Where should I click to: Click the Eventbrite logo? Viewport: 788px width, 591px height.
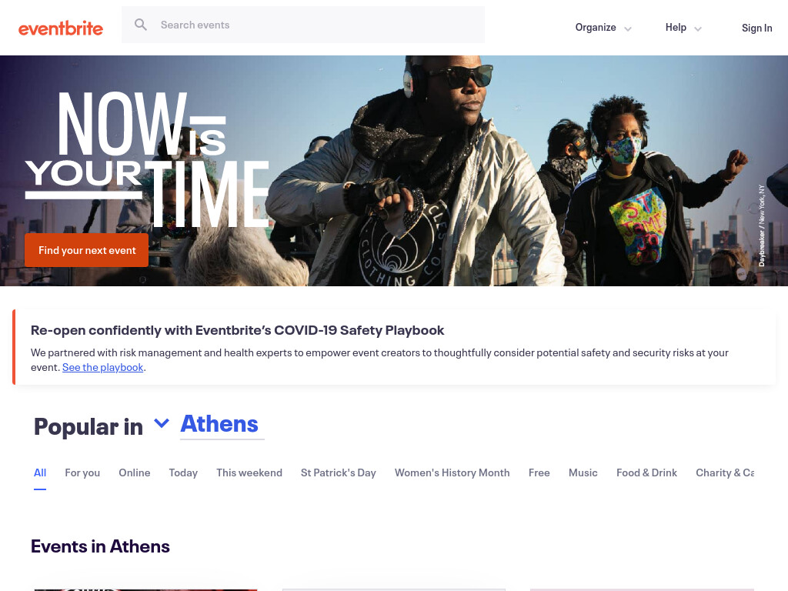click(x=61, y=28)
